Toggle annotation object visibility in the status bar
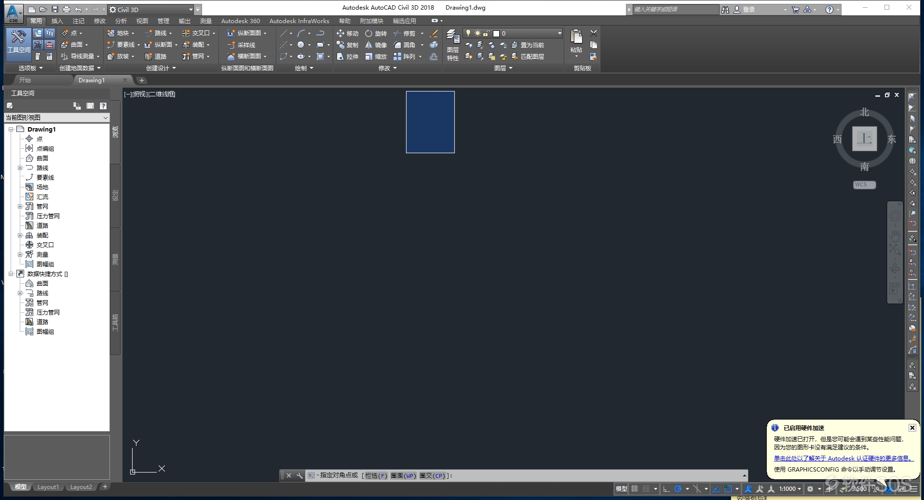The width and height of the screenshot is (924, 500). 748,488
